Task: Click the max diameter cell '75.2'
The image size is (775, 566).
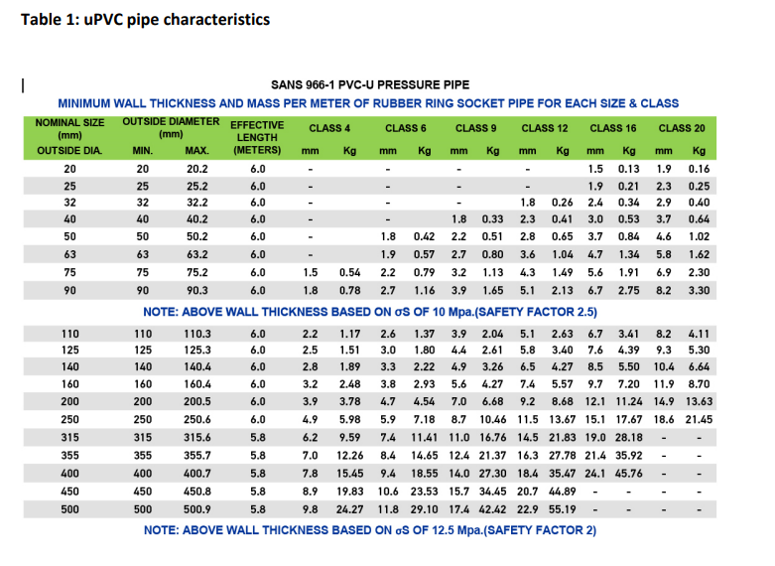Action: point(197,272)
